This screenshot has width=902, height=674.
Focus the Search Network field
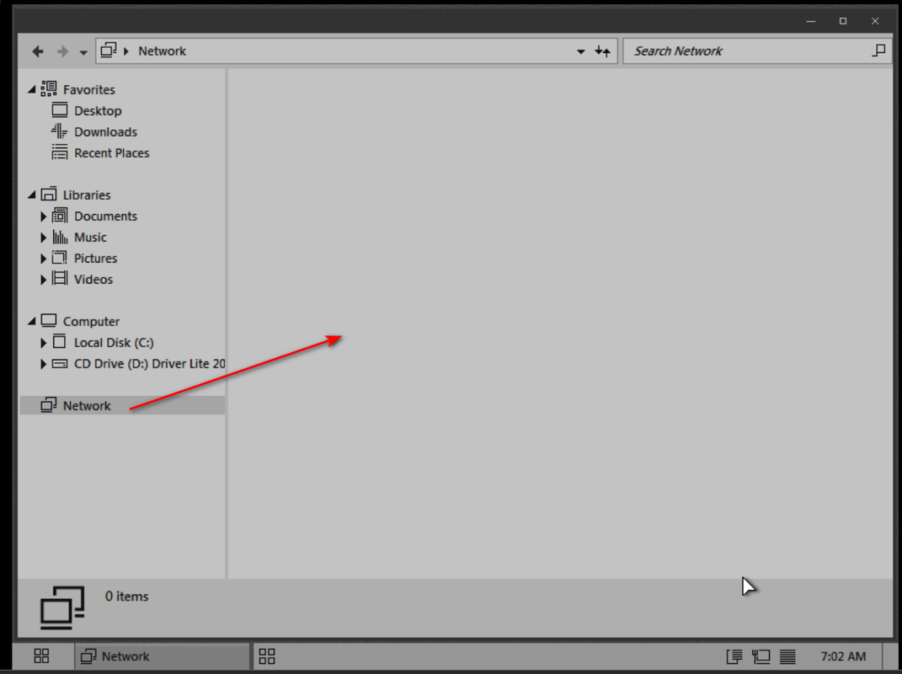[758, 51]
